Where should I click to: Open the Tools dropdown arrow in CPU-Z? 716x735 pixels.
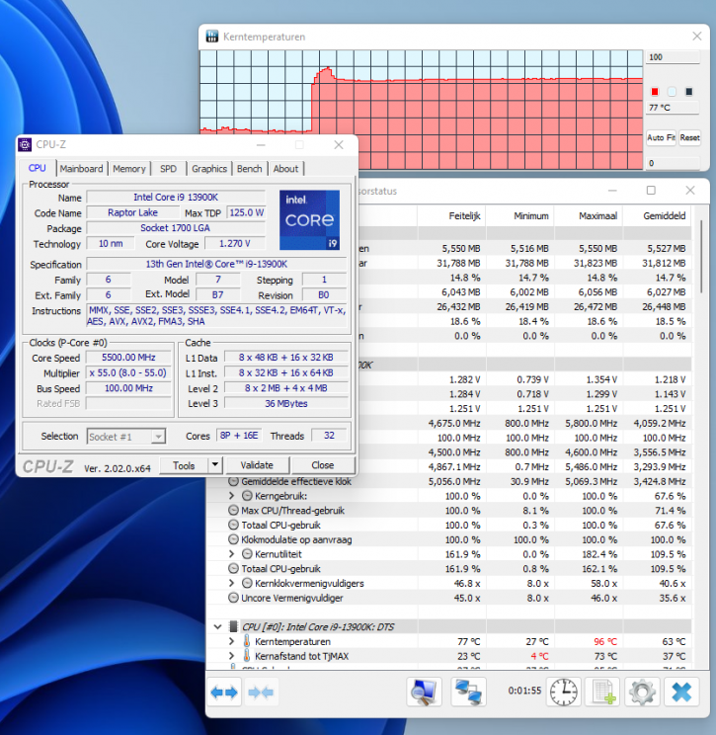click(215, 465)
